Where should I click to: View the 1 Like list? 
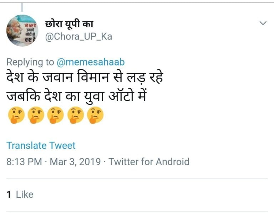point(20,194)
